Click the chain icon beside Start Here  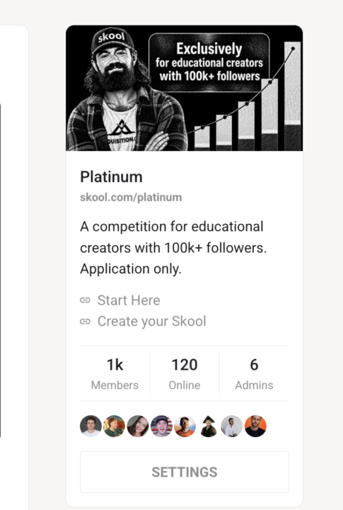[x=85, y=300]
